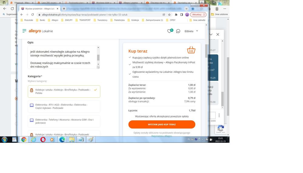Open the Allegro Lokalnie hamburger menu
The height and width of the screenshot is (173, 303).
coord(24,31)
